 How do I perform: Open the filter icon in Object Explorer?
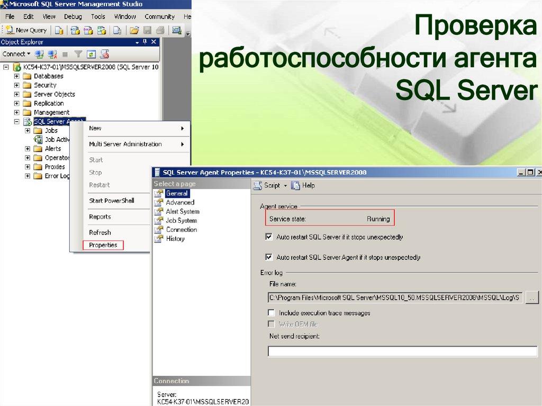pos(79,52)
